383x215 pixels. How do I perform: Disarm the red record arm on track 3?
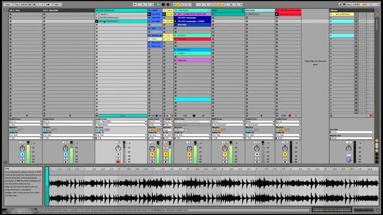point(118,161)
